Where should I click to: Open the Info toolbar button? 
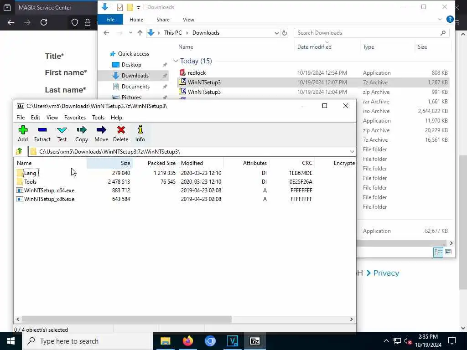[140, 134]
